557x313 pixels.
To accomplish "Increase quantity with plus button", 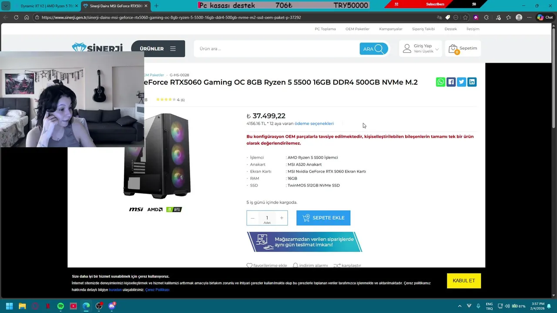I will click(x=282, y=218).
